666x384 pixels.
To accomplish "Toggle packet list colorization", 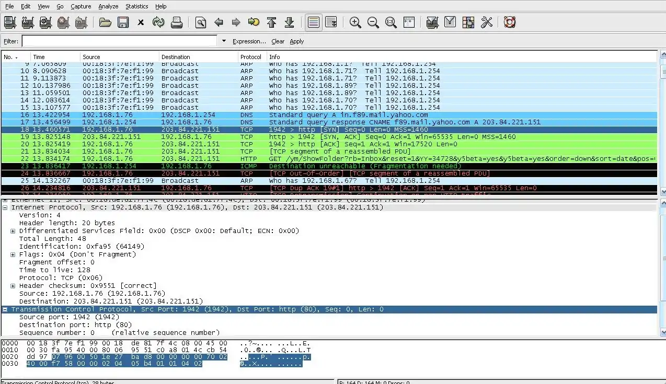I will coord(314,22).
